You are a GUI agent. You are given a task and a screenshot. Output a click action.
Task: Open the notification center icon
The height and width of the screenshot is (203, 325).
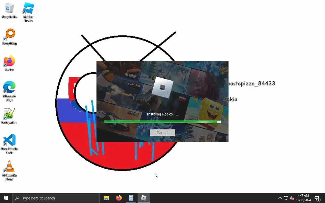click(317, 198)
